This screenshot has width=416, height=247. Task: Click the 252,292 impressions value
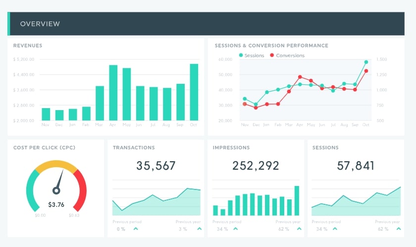[x=256, y=166]
